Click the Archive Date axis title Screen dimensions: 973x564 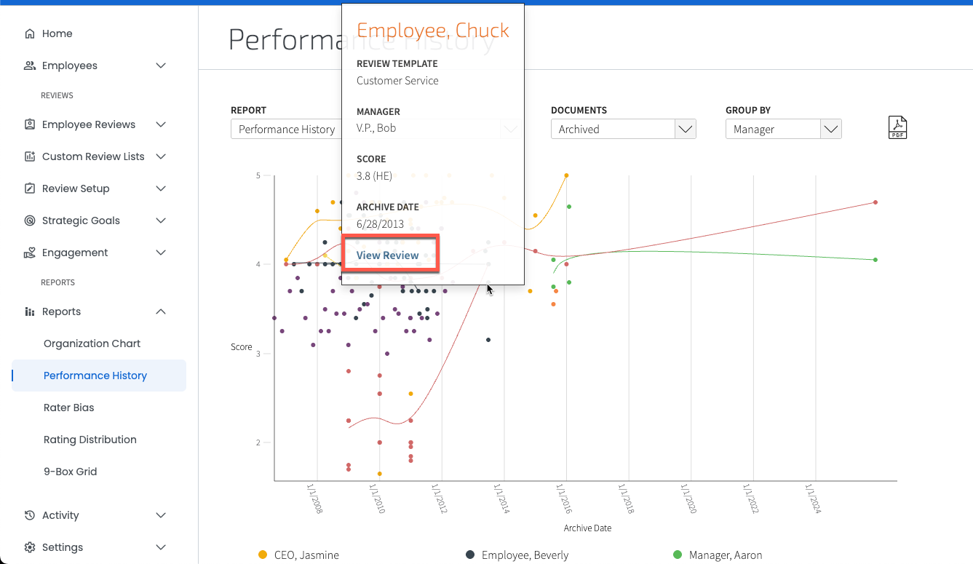pyautogui.click(x=587, y=528)
